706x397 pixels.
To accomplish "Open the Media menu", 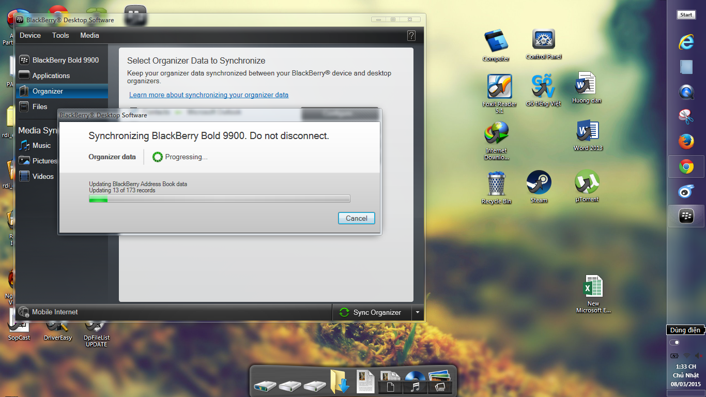I will tap(89, 36).
